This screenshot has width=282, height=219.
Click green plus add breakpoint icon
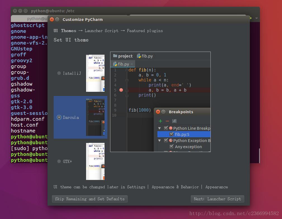tap(160, 121)
